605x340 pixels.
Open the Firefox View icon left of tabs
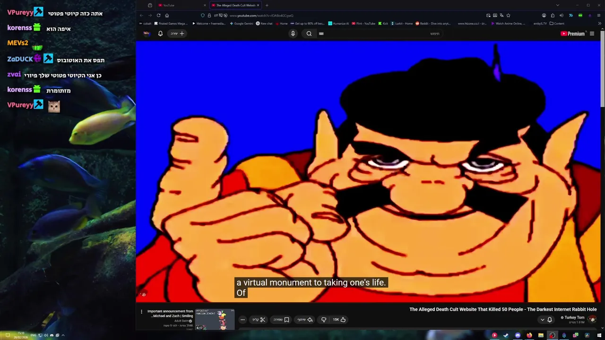[150, 5]
